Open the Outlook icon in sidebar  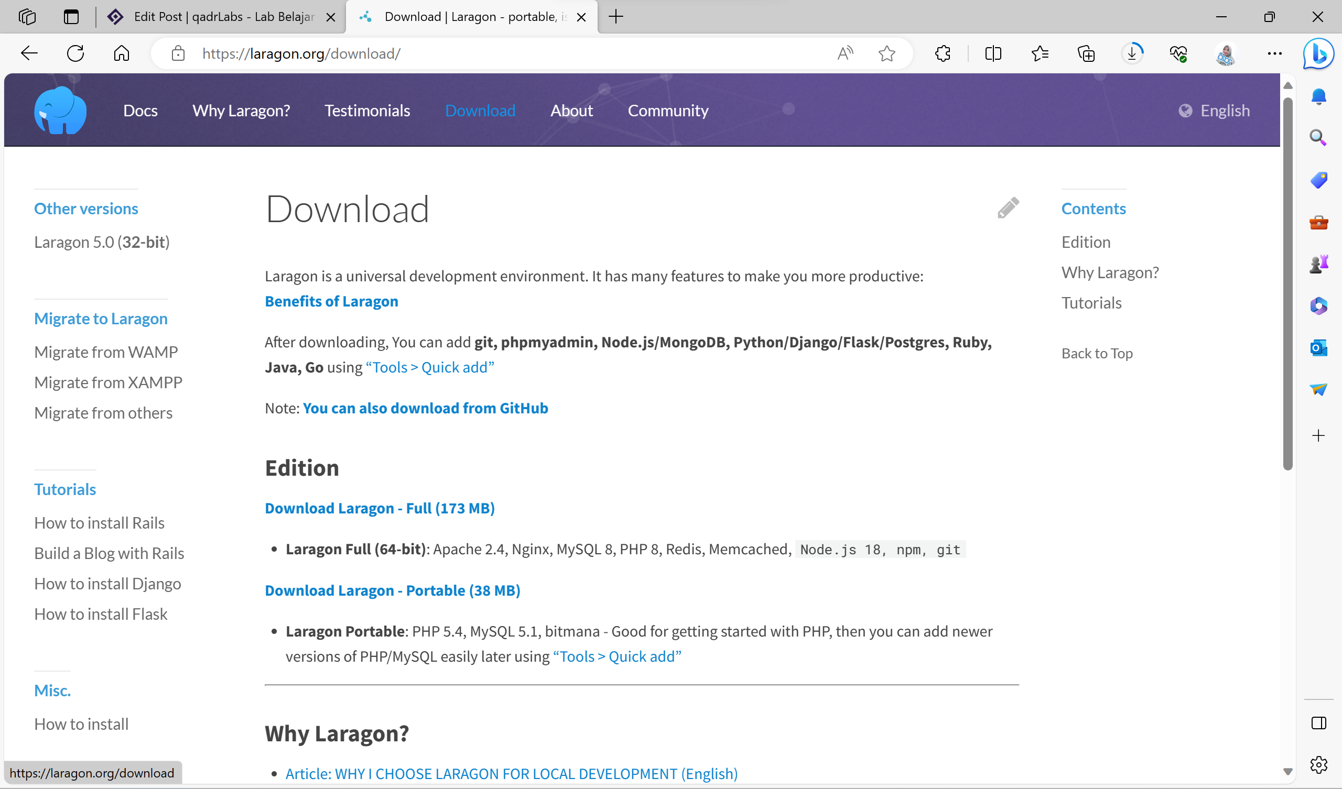(1318, 348)
